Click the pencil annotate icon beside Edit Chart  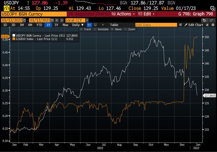click(207, 25)
